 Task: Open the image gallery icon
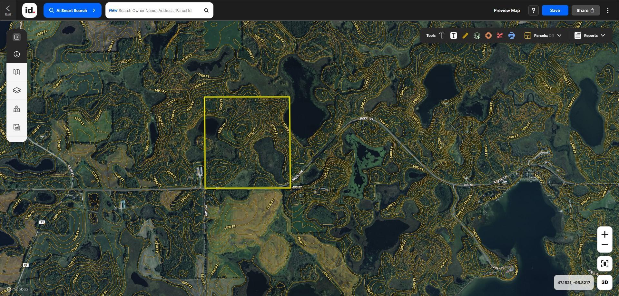tap(17, 127)
